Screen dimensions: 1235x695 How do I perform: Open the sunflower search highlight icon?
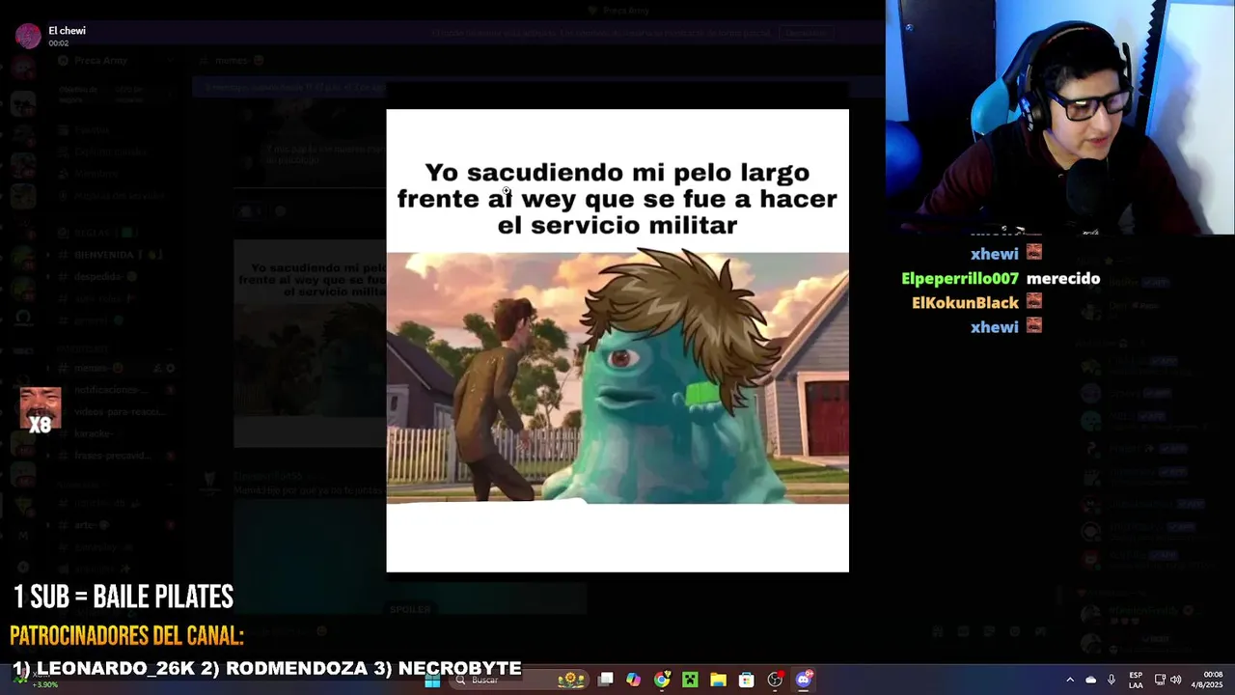(571, 680)
